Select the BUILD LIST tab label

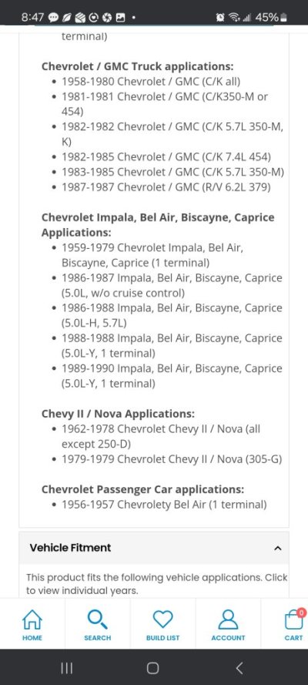coord(162,638)
